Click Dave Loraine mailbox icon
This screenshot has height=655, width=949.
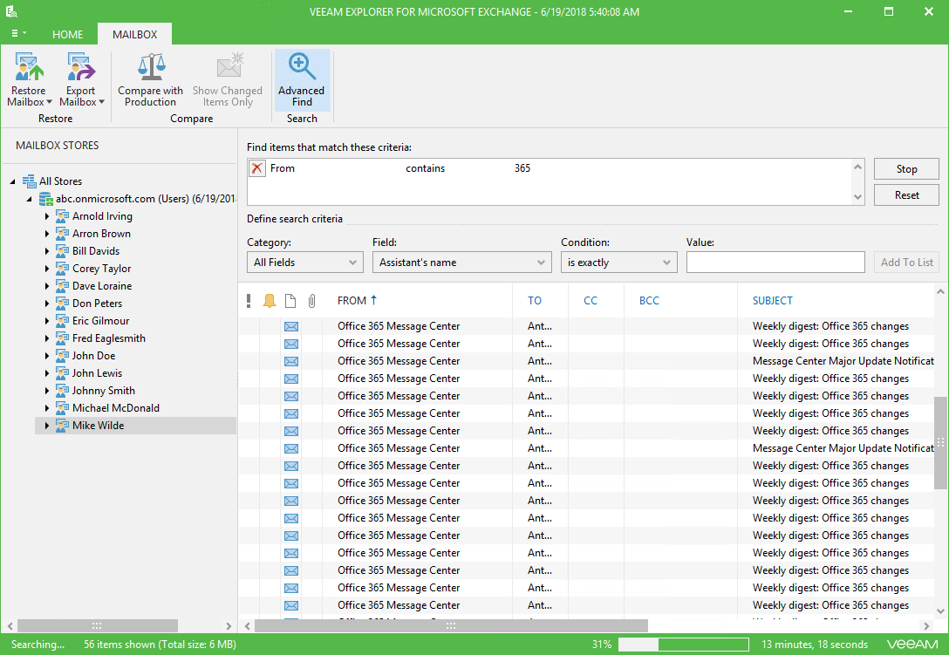tap(62, 286)
